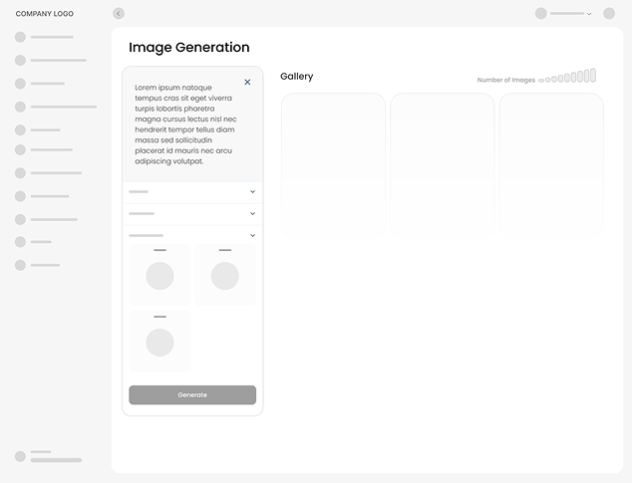This screenshot has height=483, width=632.
Task: Click the user avatar in the top bar
Action: (541, 14)
